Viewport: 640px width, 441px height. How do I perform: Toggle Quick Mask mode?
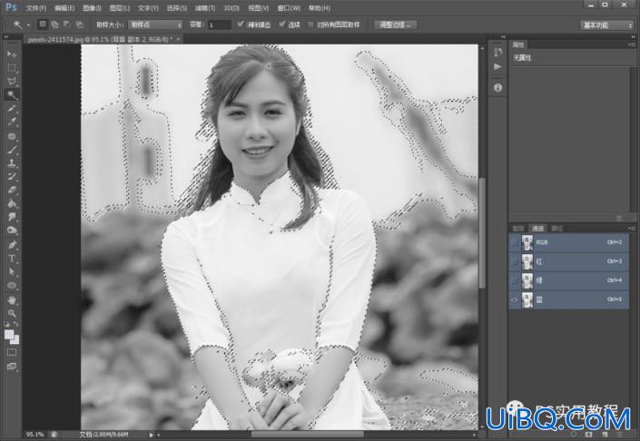pyautogui.click(x=12, y=352)
